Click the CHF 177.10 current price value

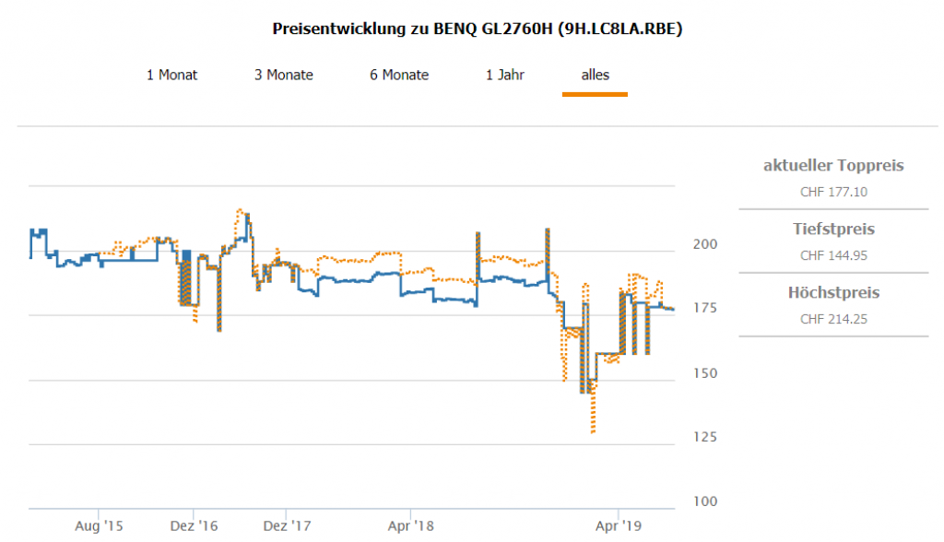pyautogui.click(x=833, y=192)
